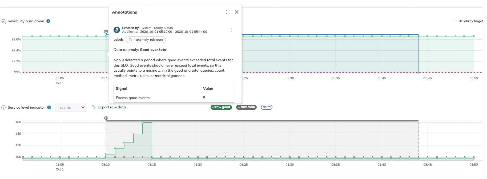Click the info icon beside Reliability burn down

pos(48,21)
